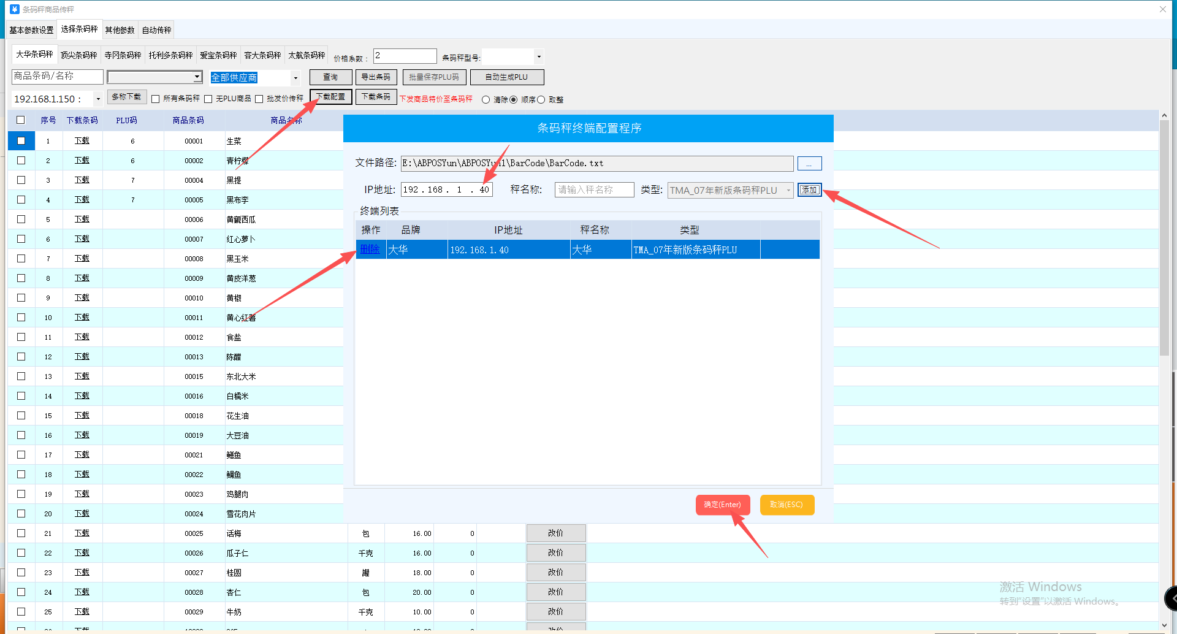Screen dimensions: 1177x634
Task: Choose the 取整 radio option
Action: point(541,100)
